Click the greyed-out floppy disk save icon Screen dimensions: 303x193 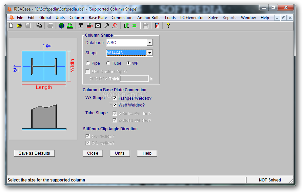[28, 25]
